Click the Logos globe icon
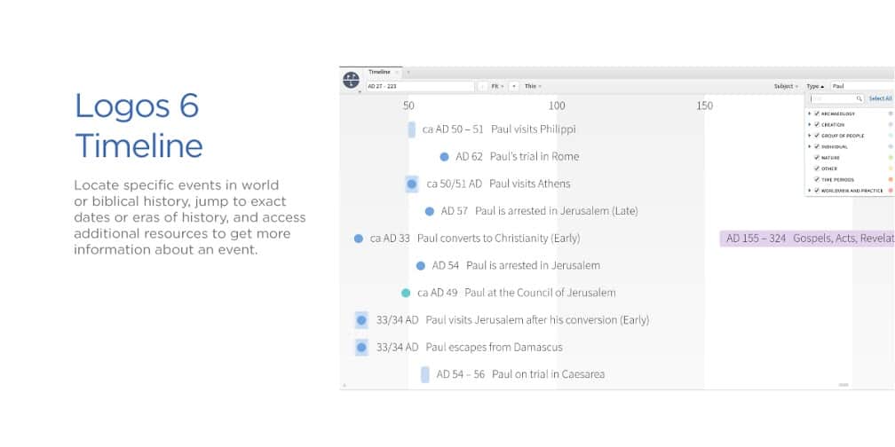Viewport: 895px width, 447px height. pos(352,80)
